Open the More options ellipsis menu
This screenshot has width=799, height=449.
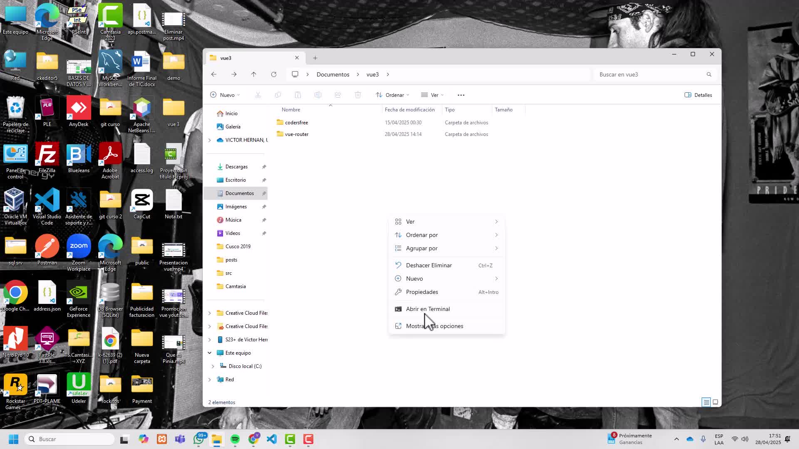click(461, 95)
